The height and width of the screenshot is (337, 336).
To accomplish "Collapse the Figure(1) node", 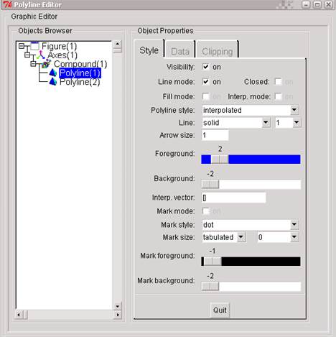I will click(x=22, y=46).
